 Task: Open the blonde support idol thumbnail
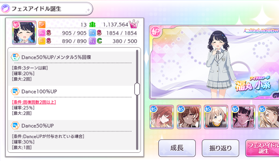pyautogui.click(x=216, y=117)
